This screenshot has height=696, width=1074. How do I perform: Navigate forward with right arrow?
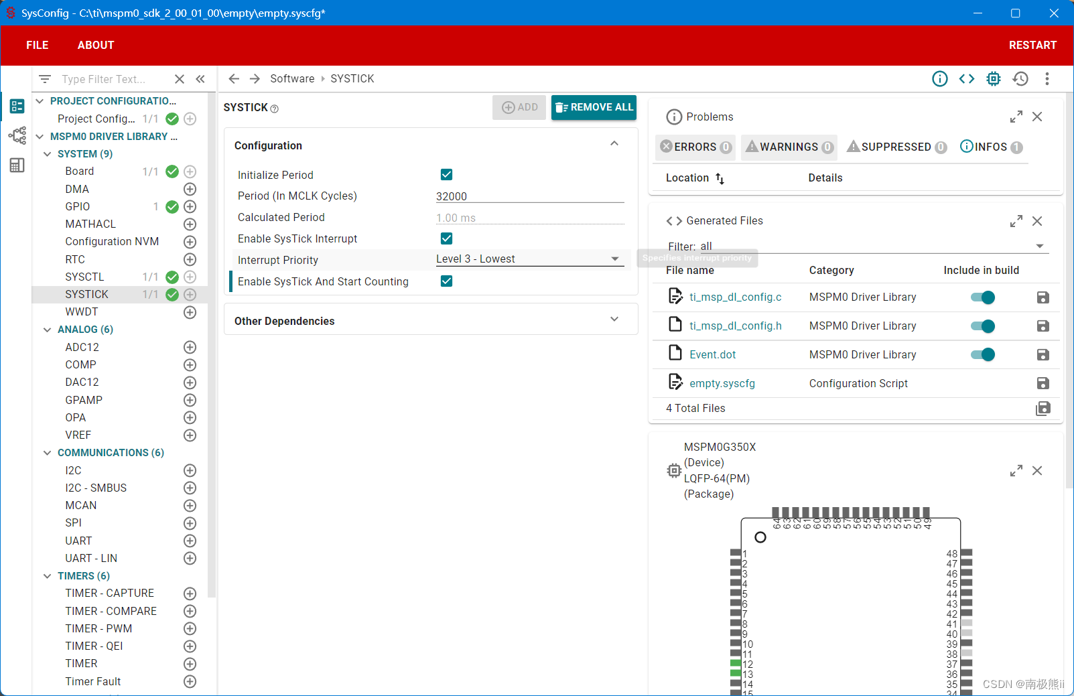tap(255, 79)
